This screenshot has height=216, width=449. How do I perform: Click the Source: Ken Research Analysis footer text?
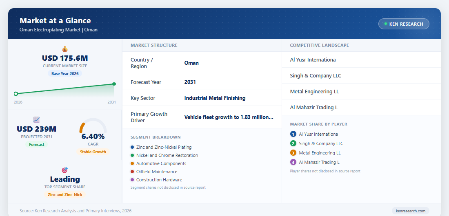pyautogui.click(x=76, y=211)
